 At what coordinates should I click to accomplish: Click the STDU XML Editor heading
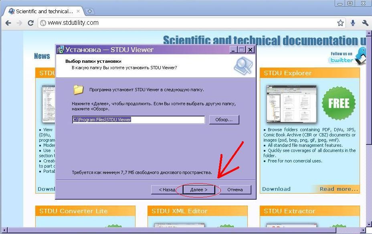pos(179,211)
